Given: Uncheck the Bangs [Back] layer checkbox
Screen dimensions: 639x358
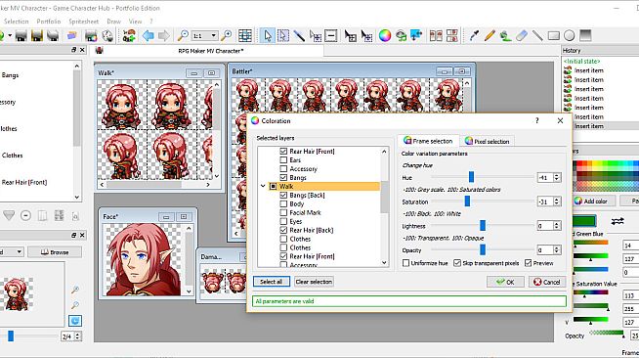Looking at the screenshot, I should click(x=283, y=196).
